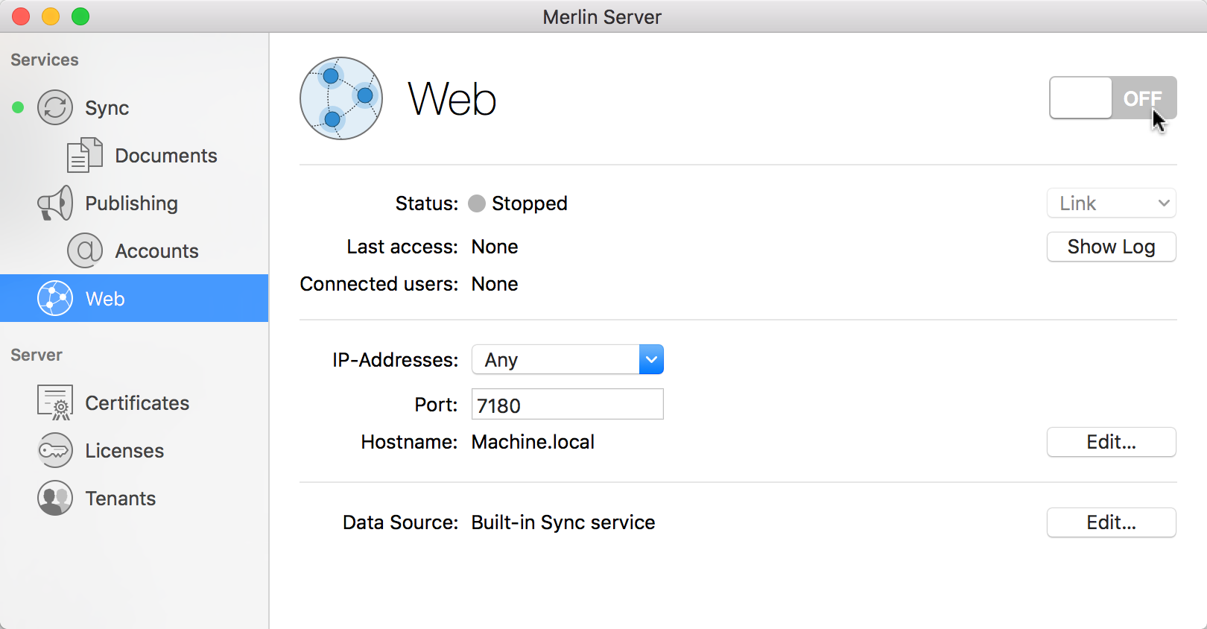
Task: Zoom the window with the green button
Action: (80, 16)
